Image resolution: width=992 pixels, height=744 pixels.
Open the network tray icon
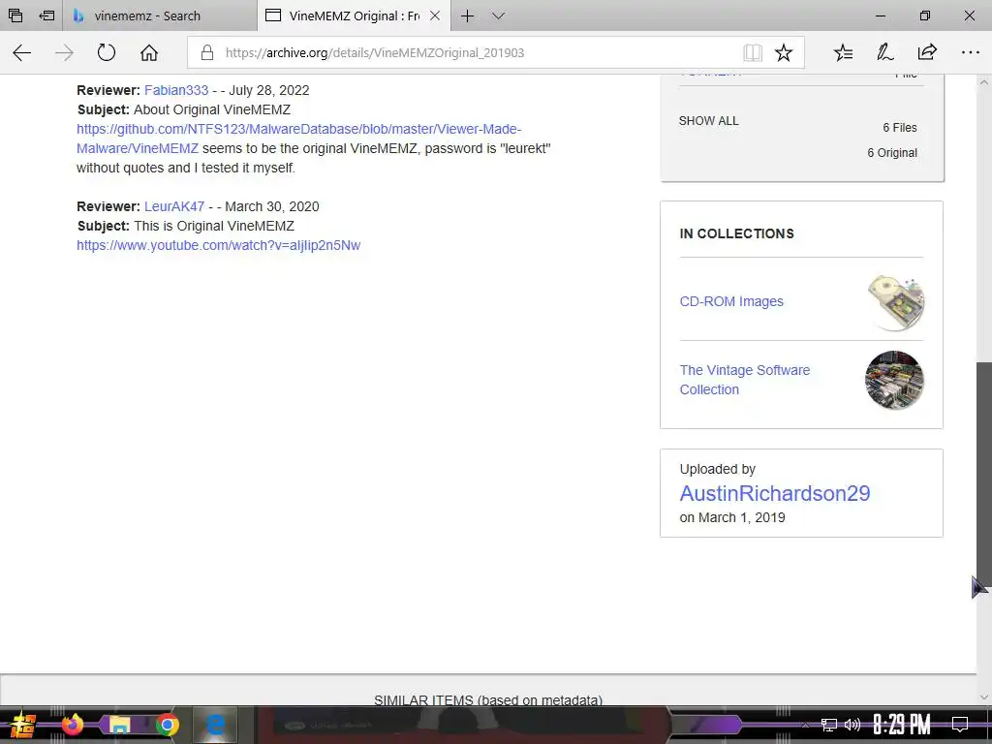tap(828, 725)
